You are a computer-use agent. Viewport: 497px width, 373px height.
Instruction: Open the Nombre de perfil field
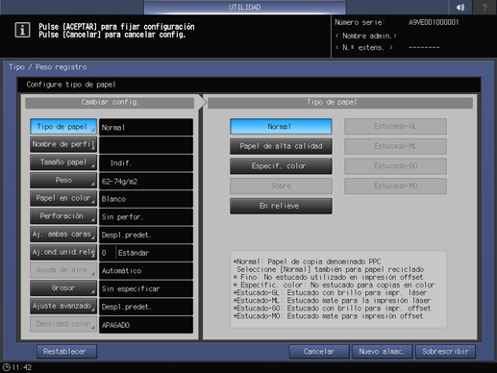click(63, 144)
